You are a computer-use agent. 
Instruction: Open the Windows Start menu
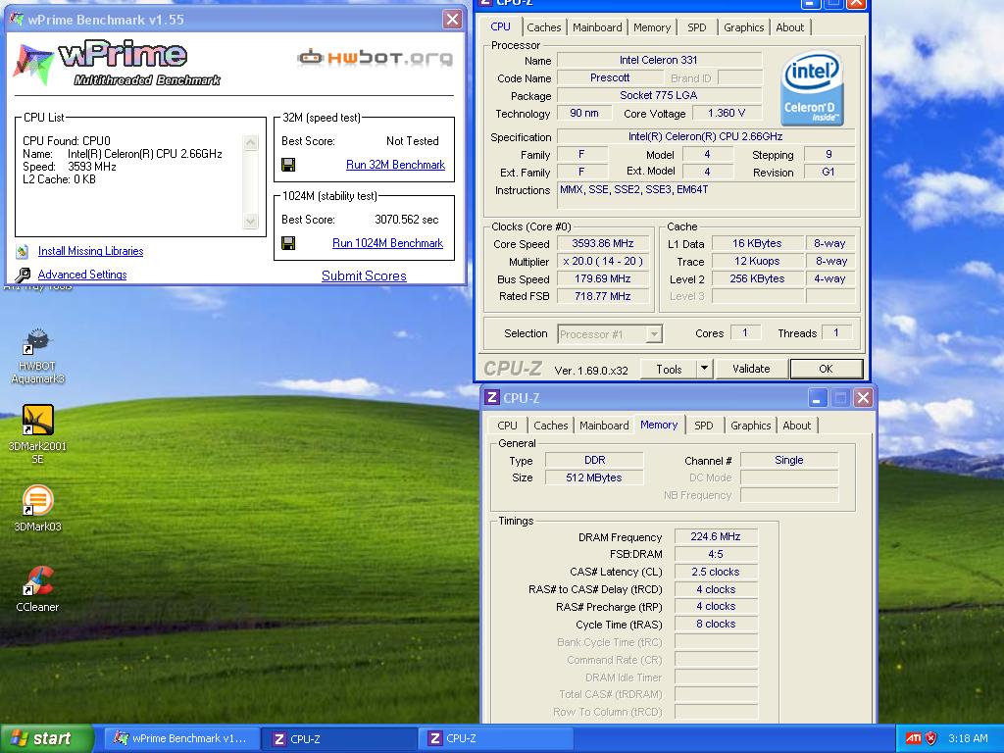pyautogui.click(x=47, y=738)
